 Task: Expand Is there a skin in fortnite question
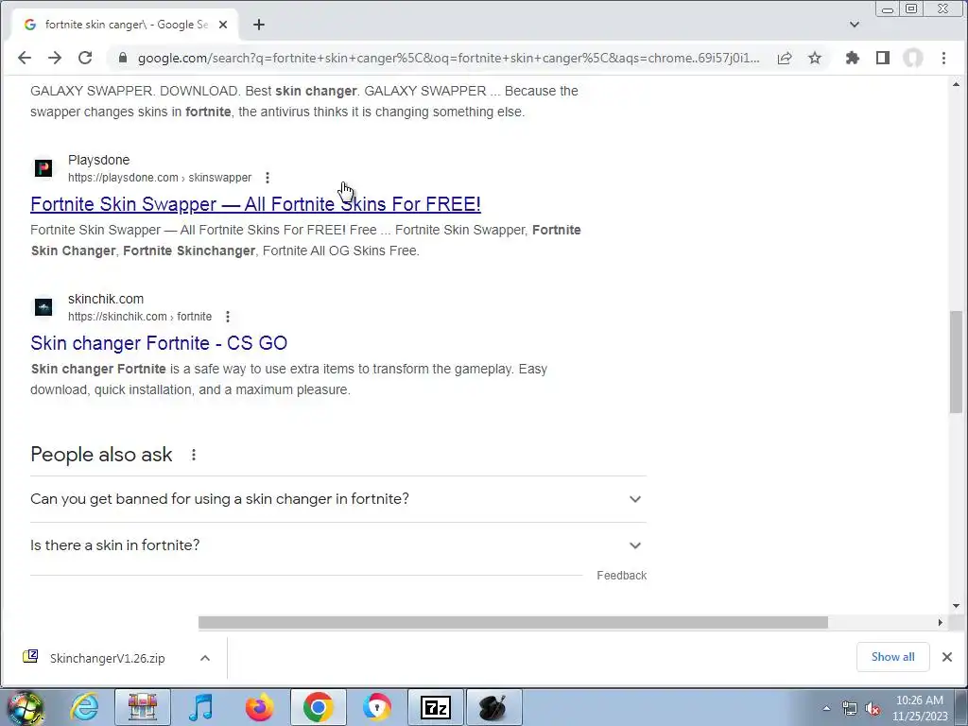pos(337,545)
